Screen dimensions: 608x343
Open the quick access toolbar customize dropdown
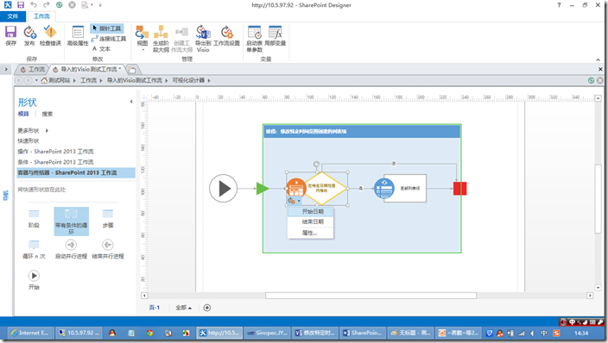tap(100, 5)
